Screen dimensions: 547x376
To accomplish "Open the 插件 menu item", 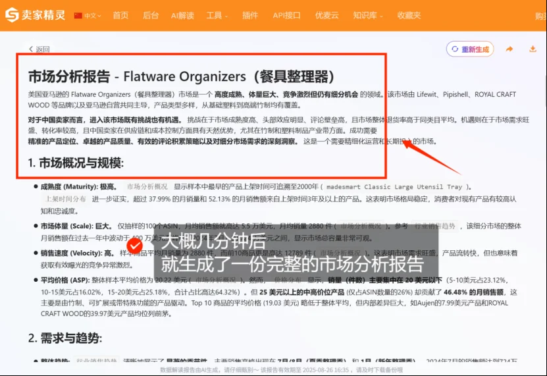I will tap(250, 15).
